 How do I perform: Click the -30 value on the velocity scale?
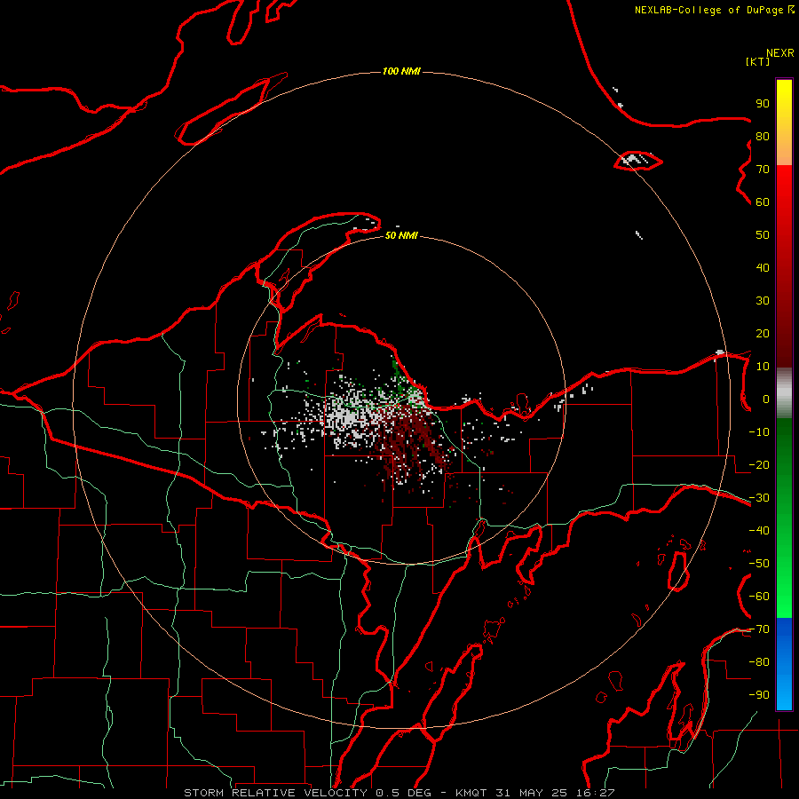coord(759,498)
